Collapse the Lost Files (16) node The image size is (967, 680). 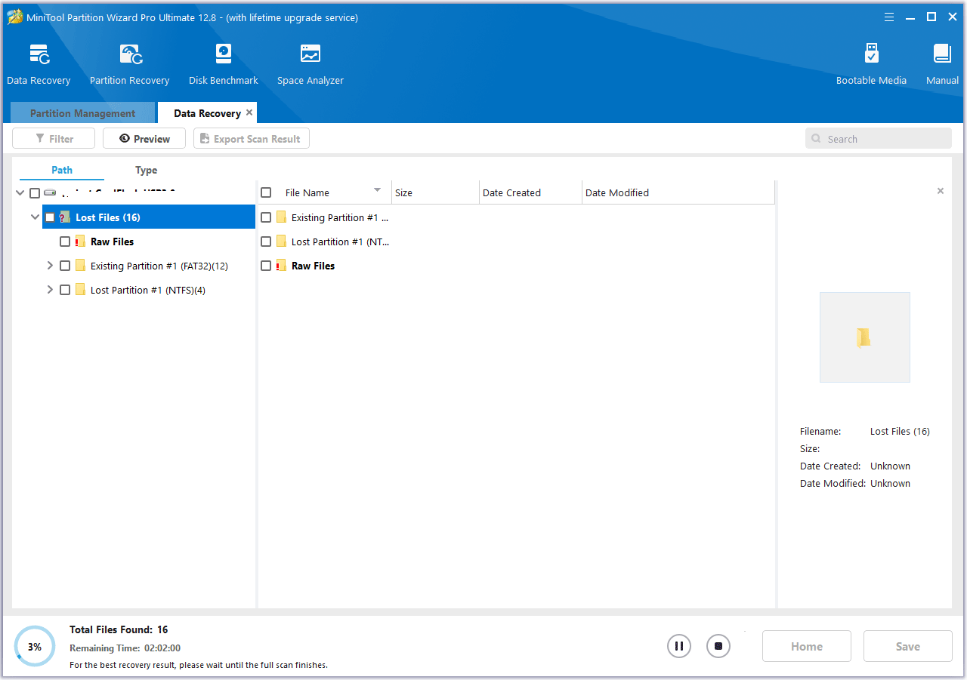[x=36, y=217]
